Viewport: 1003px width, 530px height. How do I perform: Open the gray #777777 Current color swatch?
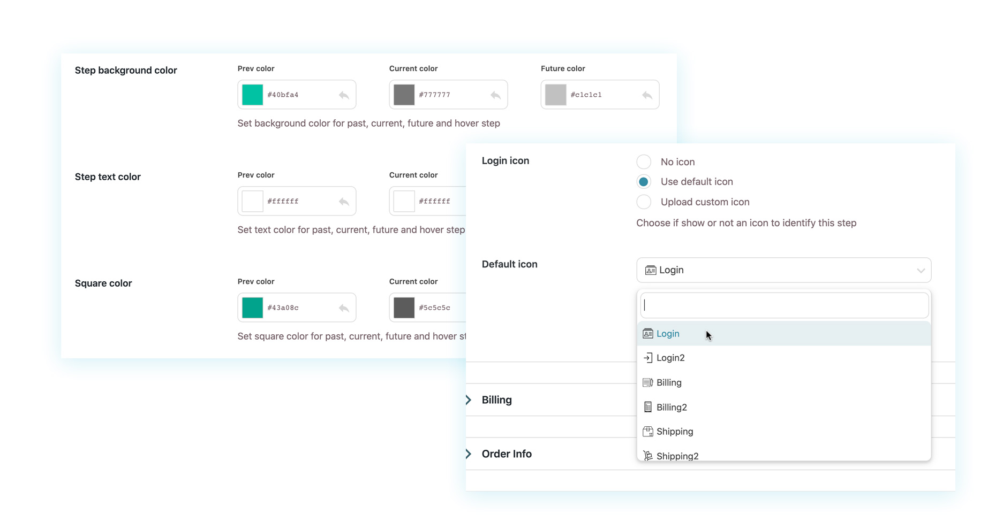[x=404, y=95]
